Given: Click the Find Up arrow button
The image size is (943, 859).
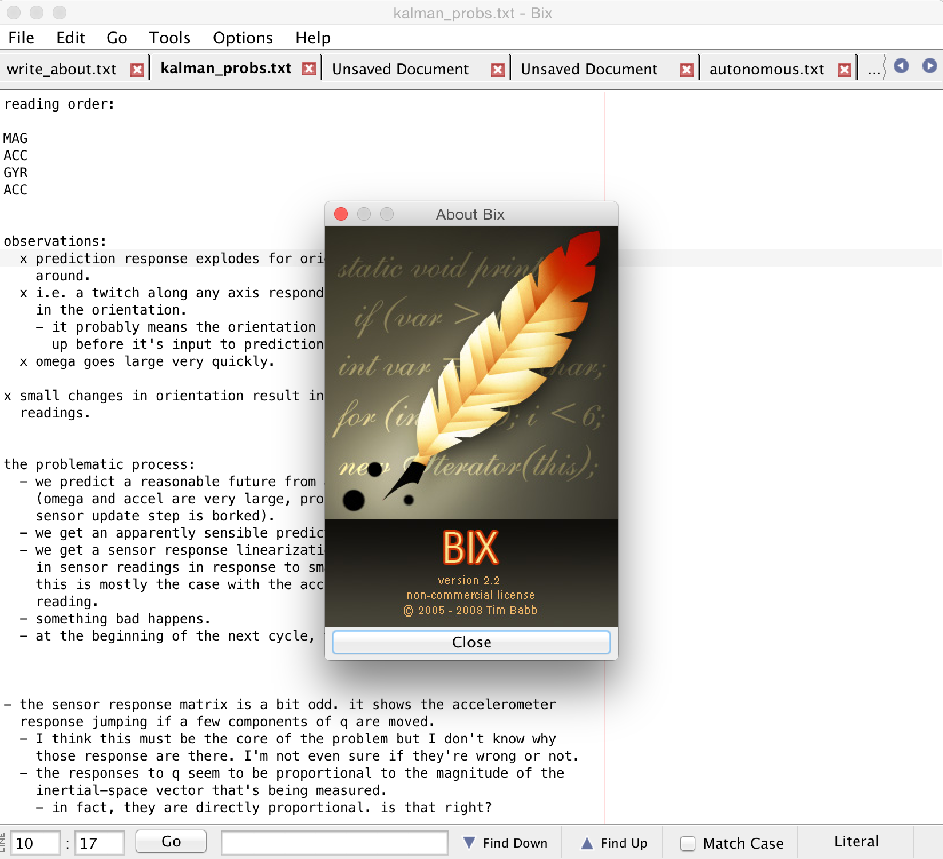Looking at the screenshot, I should (x=614, y=843).
